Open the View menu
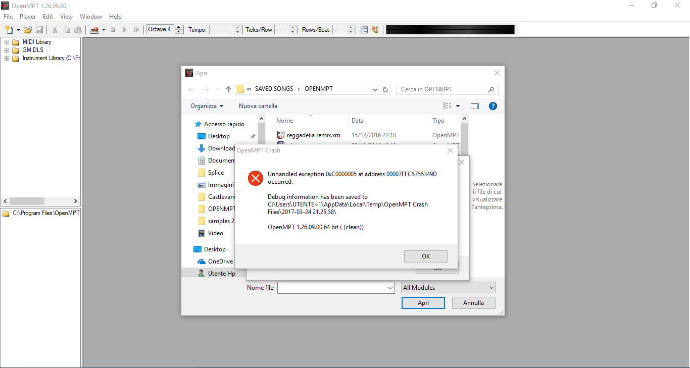Viewport: 690px width, 368px height. (x=66, y=17)
